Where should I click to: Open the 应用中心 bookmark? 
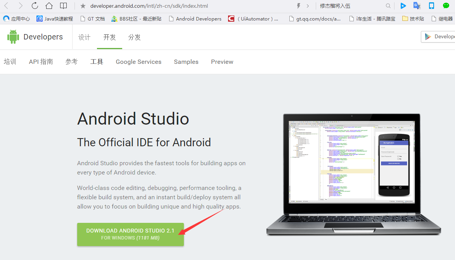click(17, 19)
